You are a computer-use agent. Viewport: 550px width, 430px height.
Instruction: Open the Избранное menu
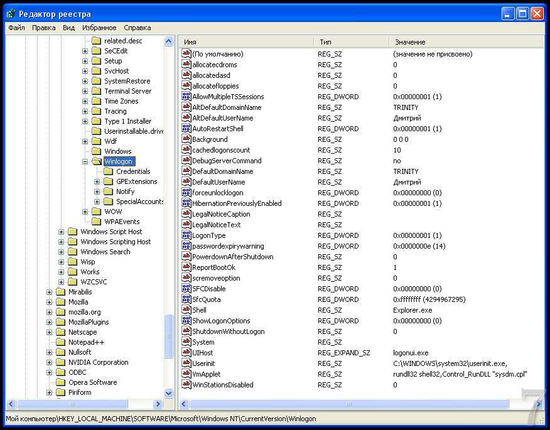[x=99, y=28]
